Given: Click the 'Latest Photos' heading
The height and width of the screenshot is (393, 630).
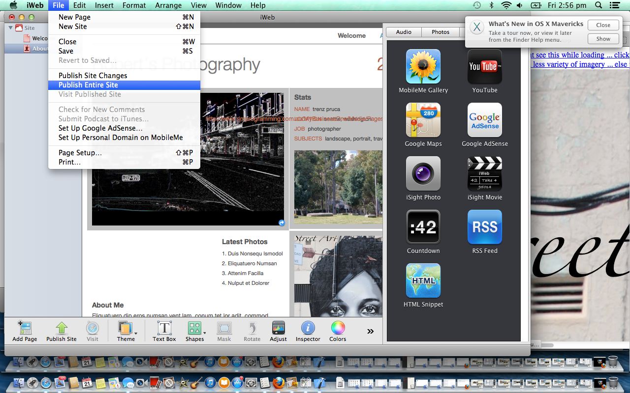Looking at the screenshot, I should coord(245,242).
